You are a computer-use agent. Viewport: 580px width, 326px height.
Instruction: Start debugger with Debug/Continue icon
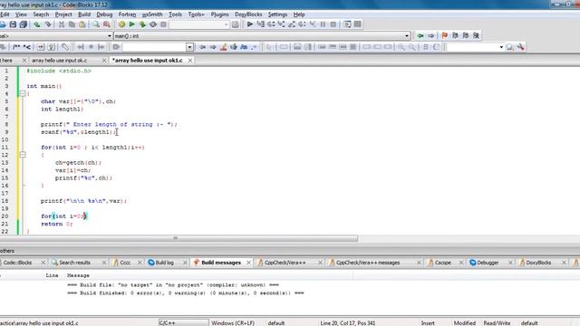250,24
